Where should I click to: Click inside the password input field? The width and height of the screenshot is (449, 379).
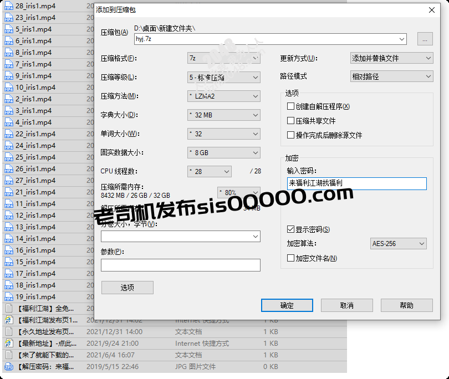pyautogui.click(x=356, y=184)
